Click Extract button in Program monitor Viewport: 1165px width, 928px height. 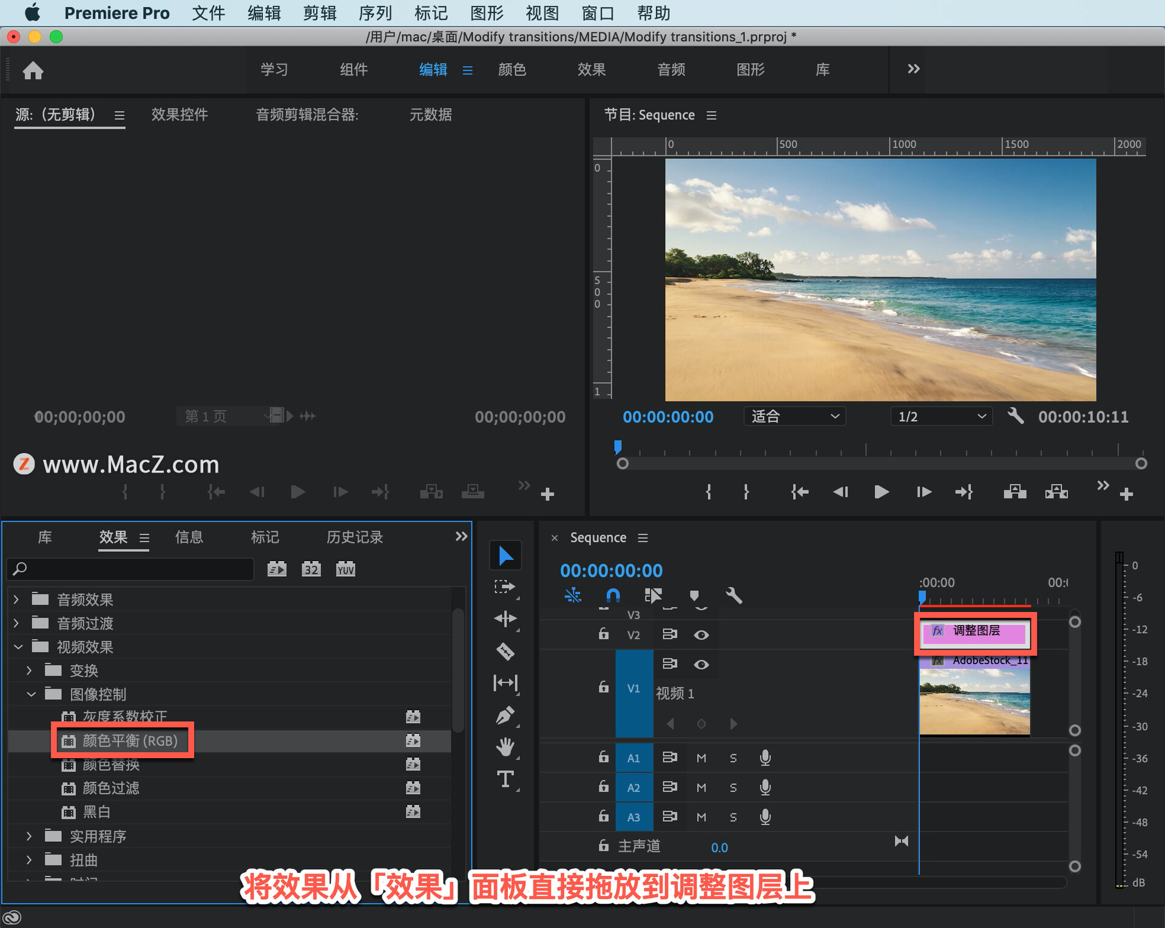[x=1056, y=492]
